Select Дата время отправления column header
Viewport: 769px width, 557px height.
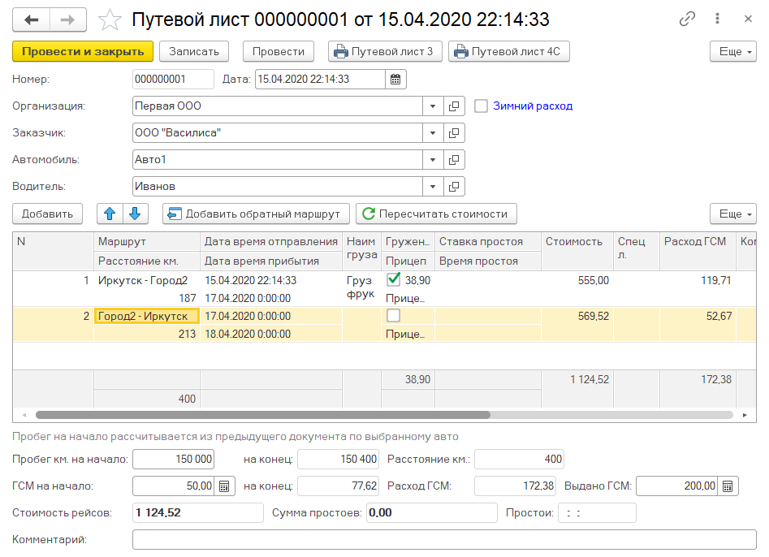[270, 242]
